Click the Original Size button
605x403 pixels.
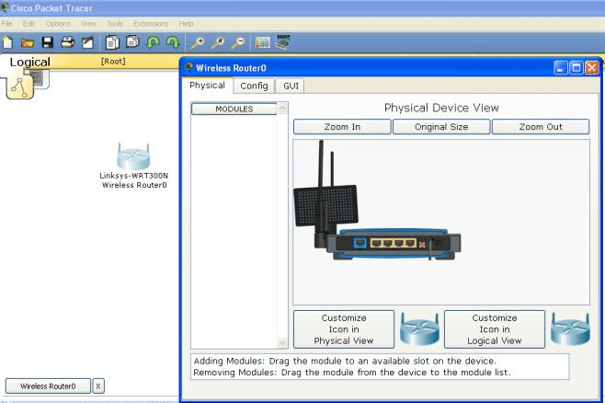(x=441, y=127)
